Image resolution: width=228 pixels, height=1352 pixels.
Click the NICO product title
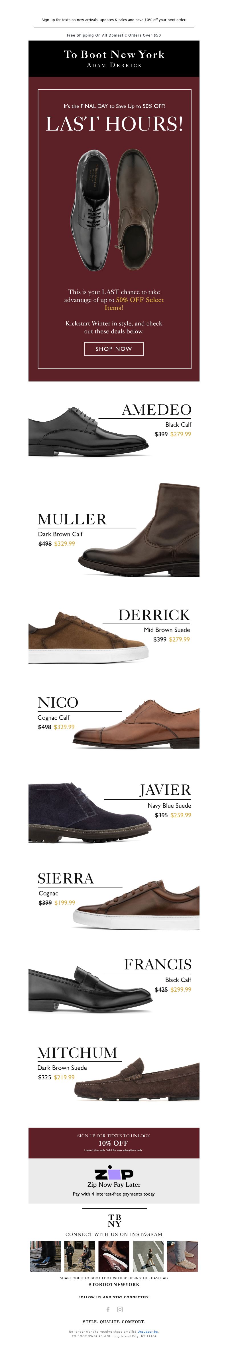coord(58,702)
